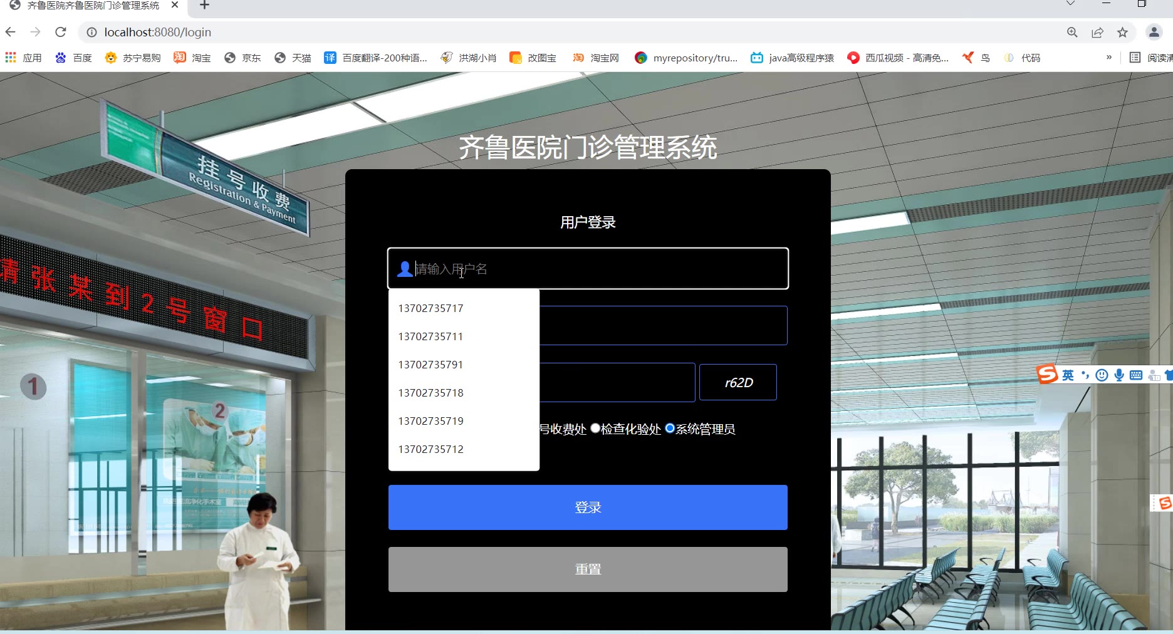This screenshot has width=1173, height=634.
Task: Select the 检查化验处 radio button
Action: [x=595, y=428]
